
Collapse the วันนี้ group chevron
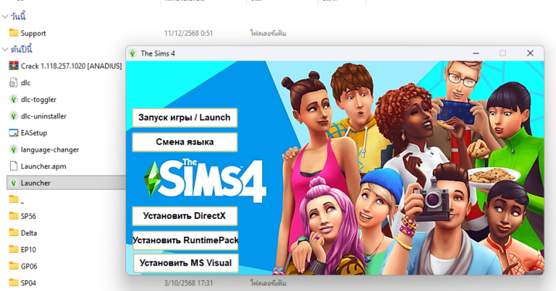click(5, 17)
